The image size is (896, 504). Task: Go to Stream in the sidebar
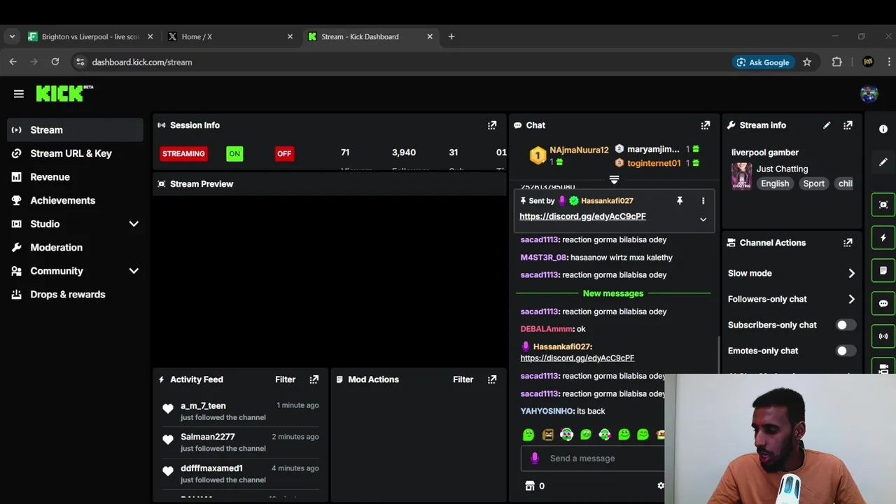[x=75, y=129]
